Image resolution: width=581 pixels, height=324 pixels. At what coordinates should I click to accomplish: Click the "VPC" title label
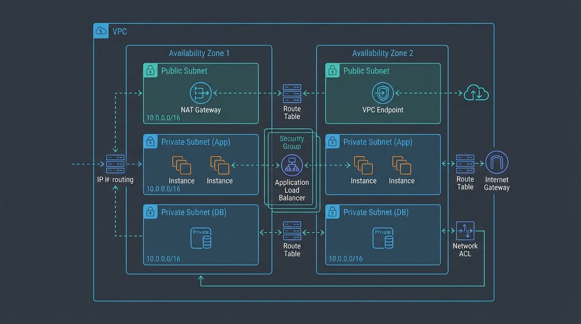pos(120,32)
